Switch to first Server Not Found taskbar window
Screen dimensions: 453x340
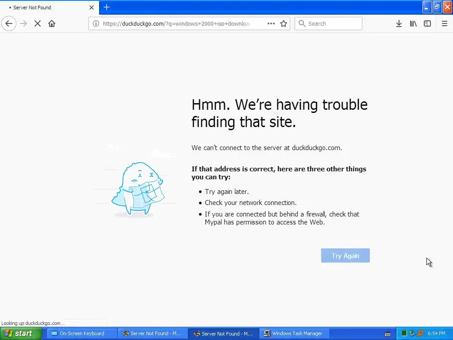153,333
